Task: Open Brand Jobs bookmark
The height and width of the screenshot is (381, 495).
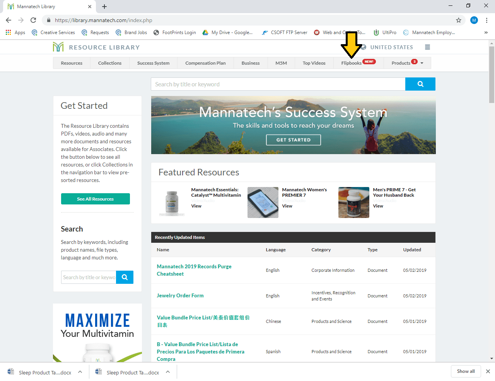Action: coord(131,33)
